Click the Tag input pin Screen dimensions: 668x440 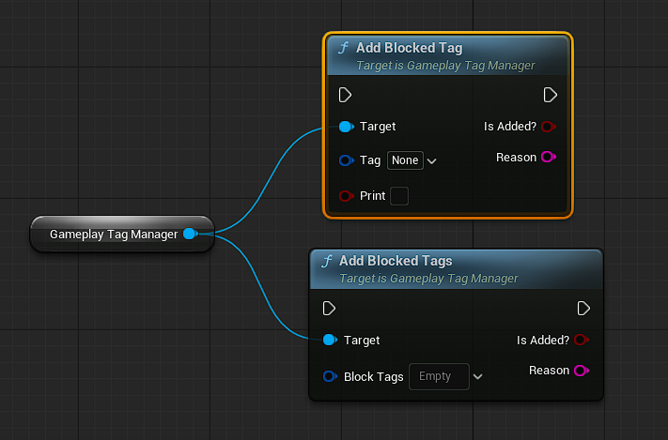pos(345,160)
